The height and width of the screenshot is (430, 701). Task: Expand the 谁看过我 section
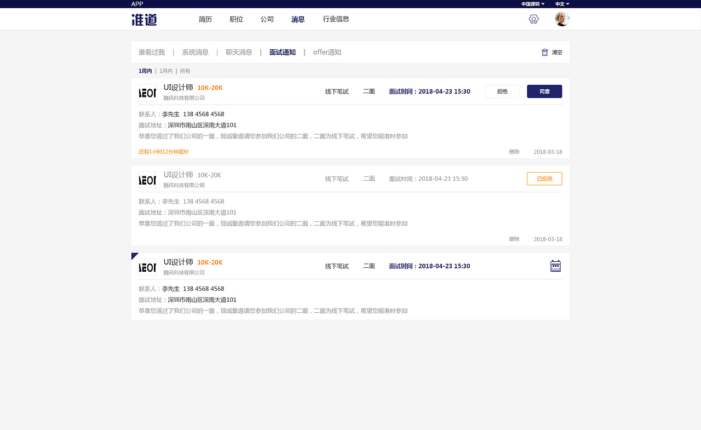click(x=152, y=52)
